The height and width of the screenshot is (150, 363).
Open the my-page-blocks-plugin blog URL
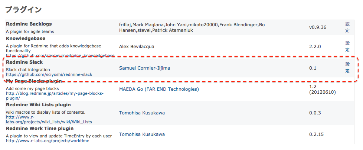[55, 96]
